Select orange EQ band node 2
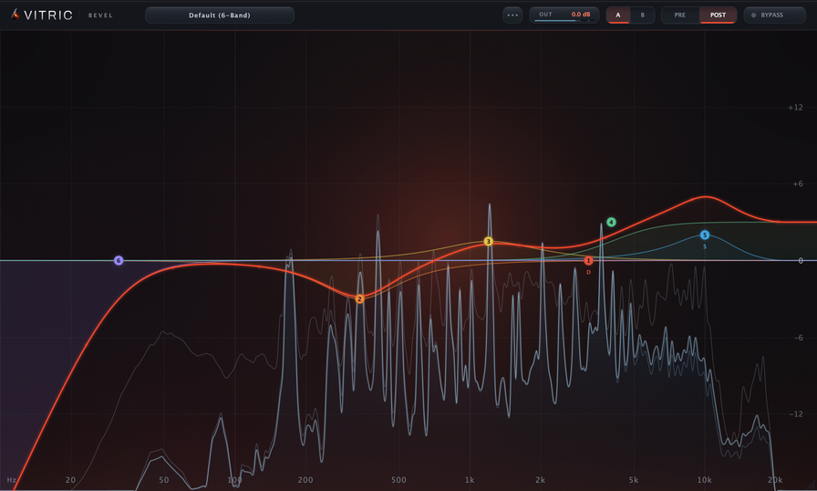The image size is (817, 491). [359, 298]
